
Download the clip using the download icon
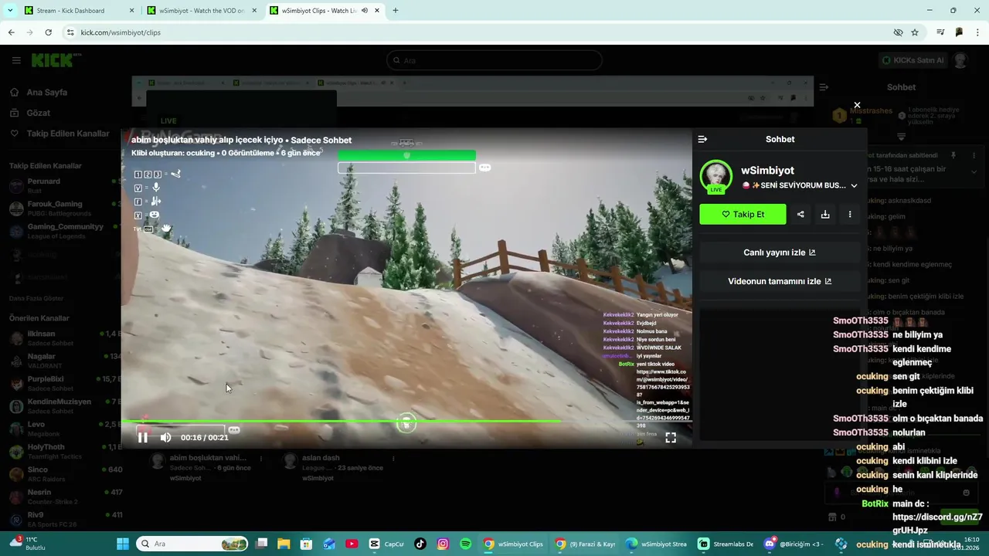825,215
